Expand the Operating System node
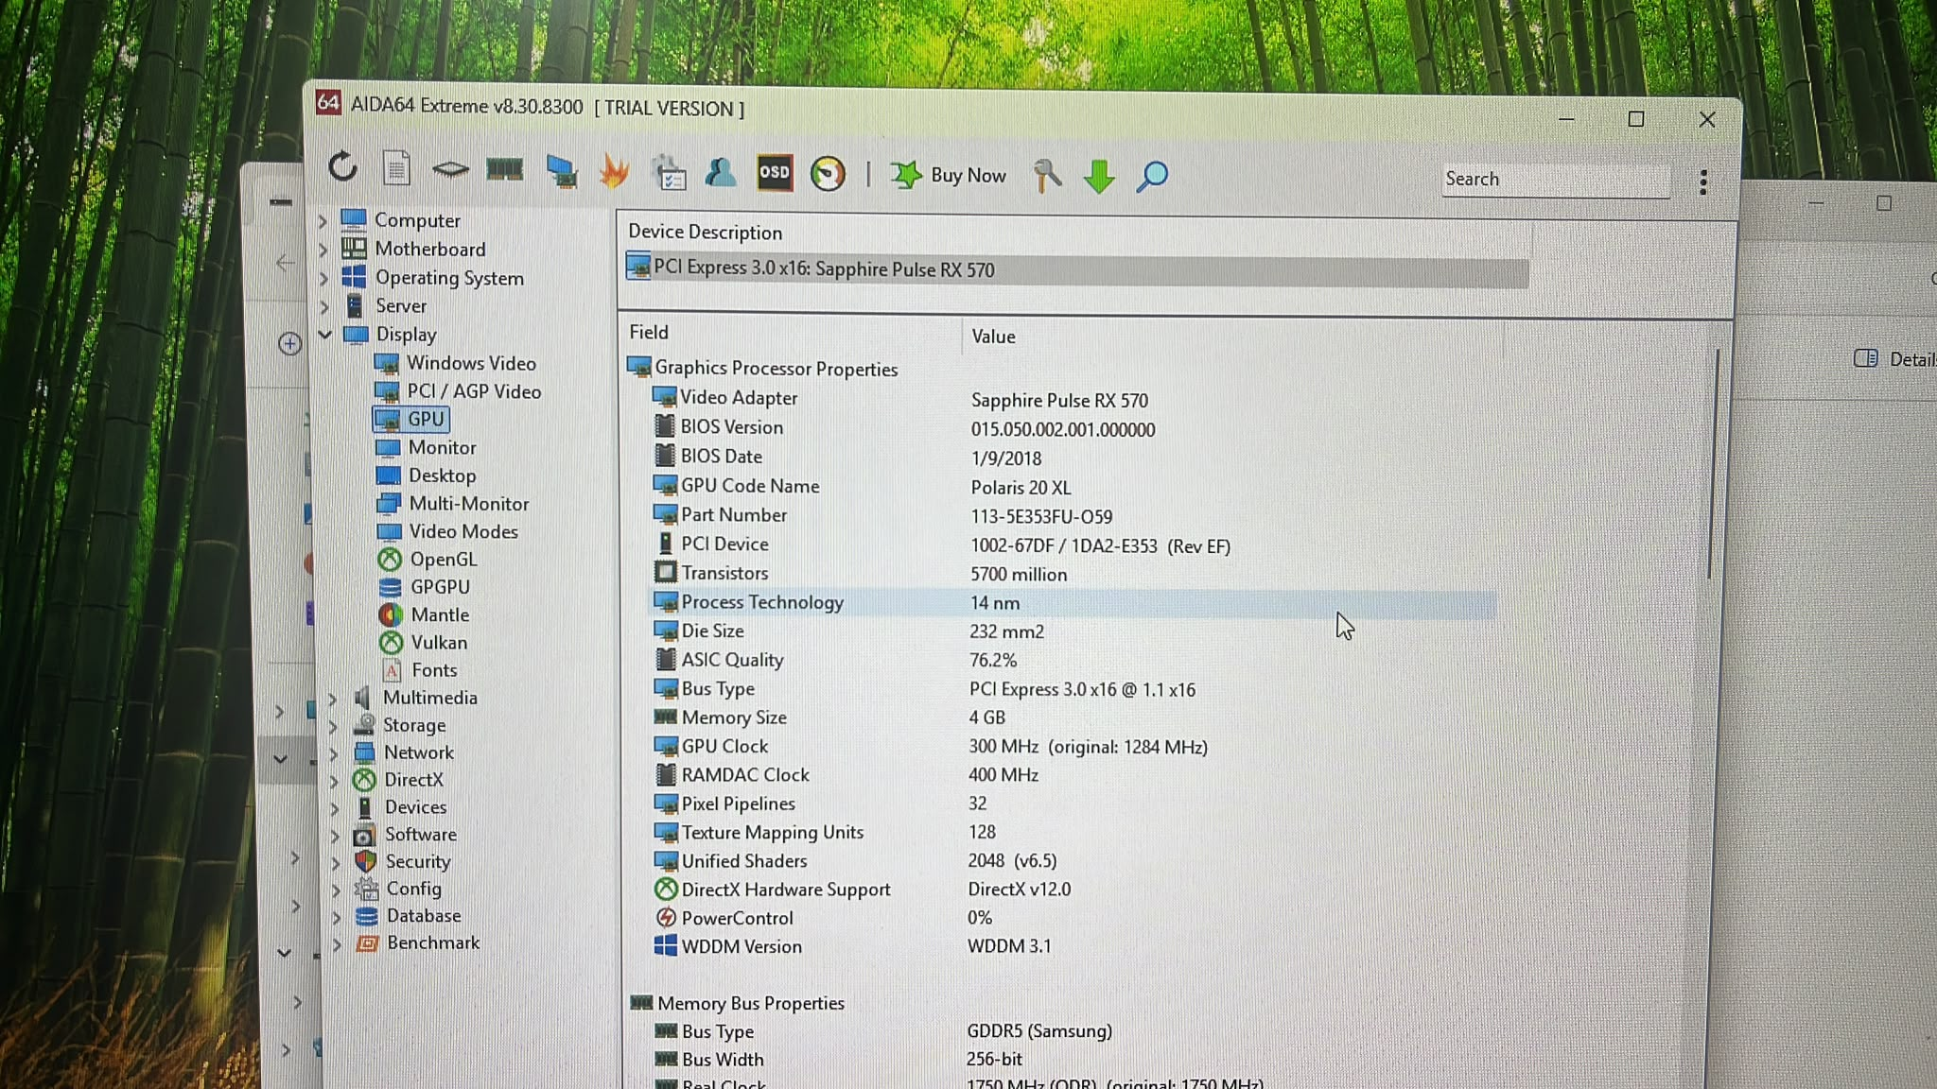The height and width of the screenshot is (1089, 1937). pyautogui.click(x=323, y=278)
